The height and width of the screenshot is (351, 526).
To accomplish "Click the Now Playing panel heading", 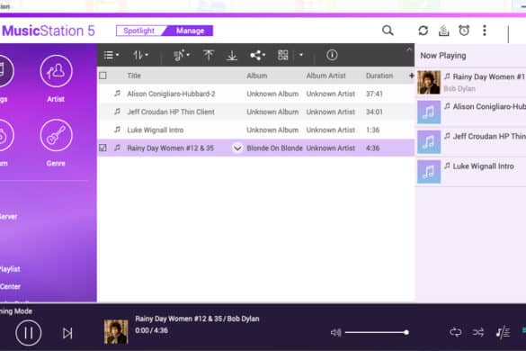I will click(x=443, y=56).
